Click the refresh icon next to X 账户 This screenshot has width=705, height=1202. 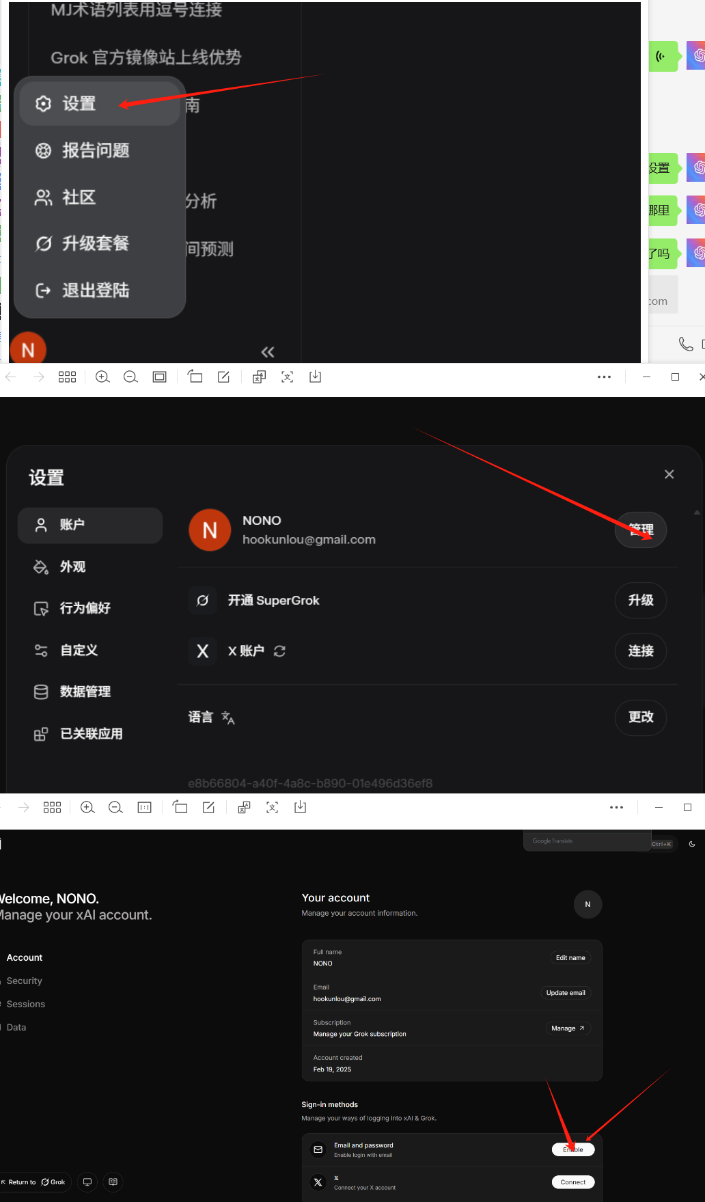click(279, 651)
